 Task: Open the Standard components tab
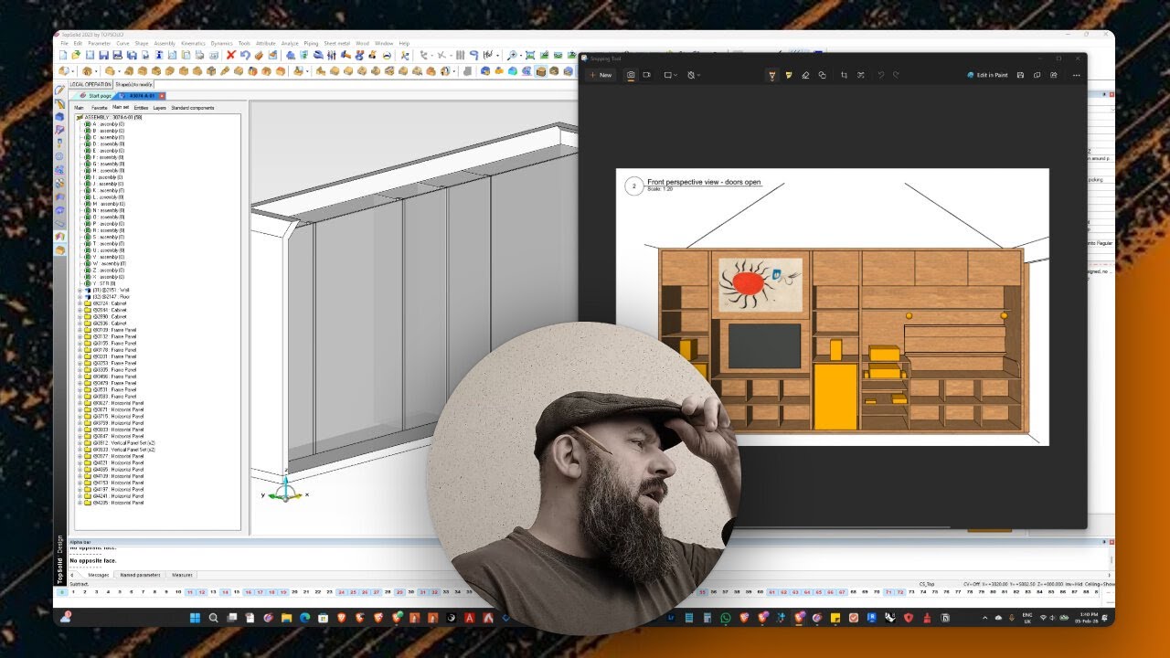coord(193,108)
